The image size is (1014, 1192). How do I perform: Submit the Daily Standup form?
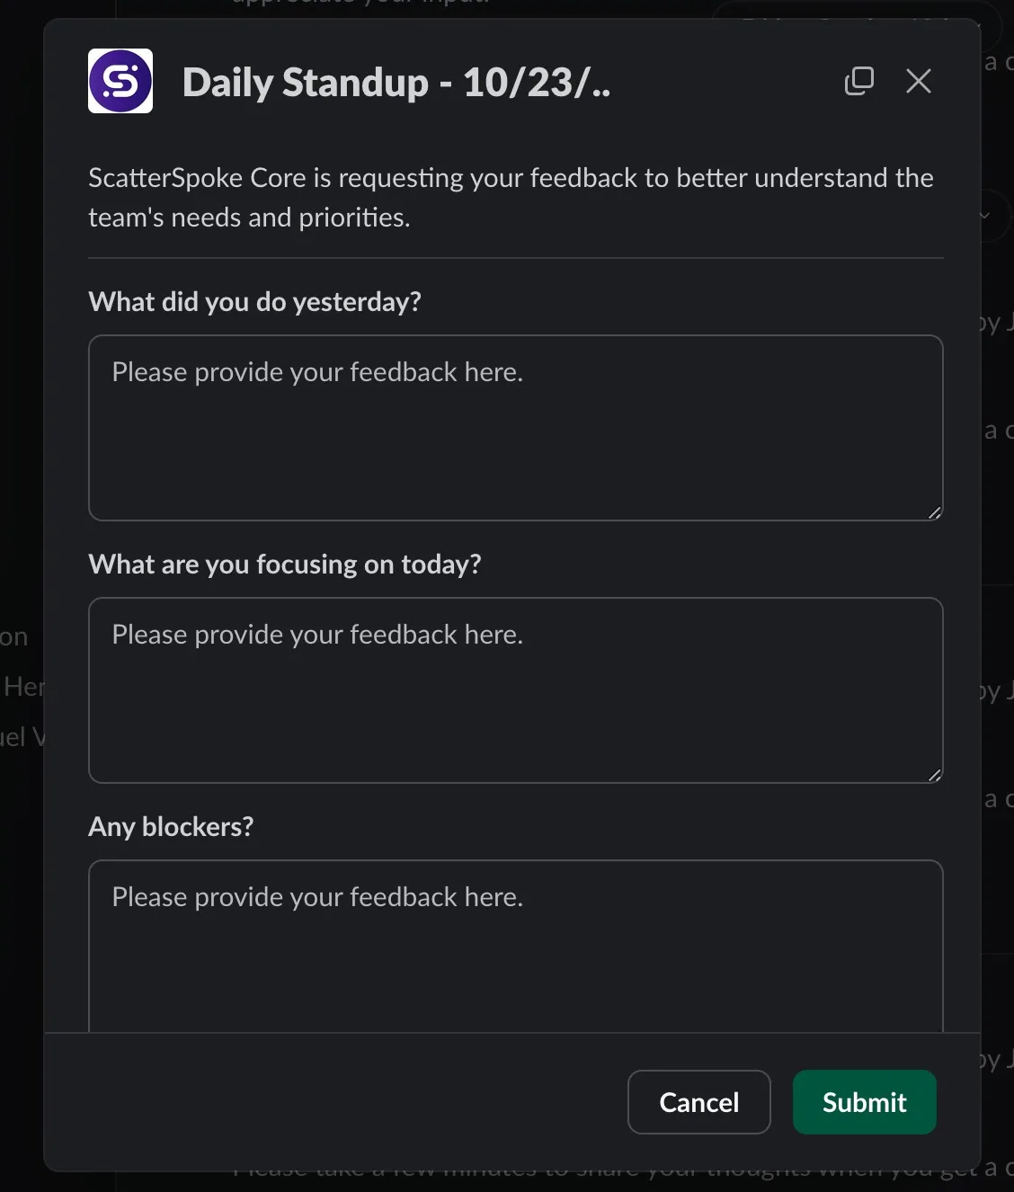point(863,1102)
